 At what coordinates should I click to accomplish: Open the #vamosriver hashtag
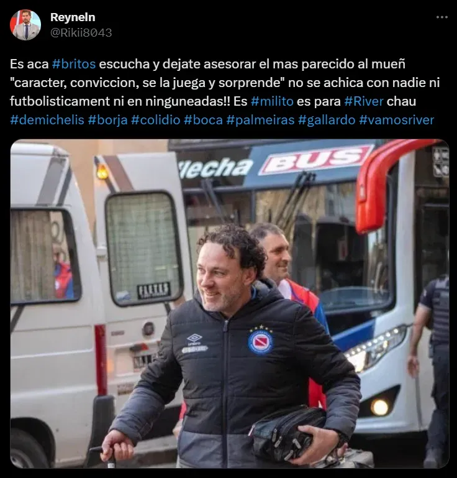pyautogui.click(x=396, y=120)
